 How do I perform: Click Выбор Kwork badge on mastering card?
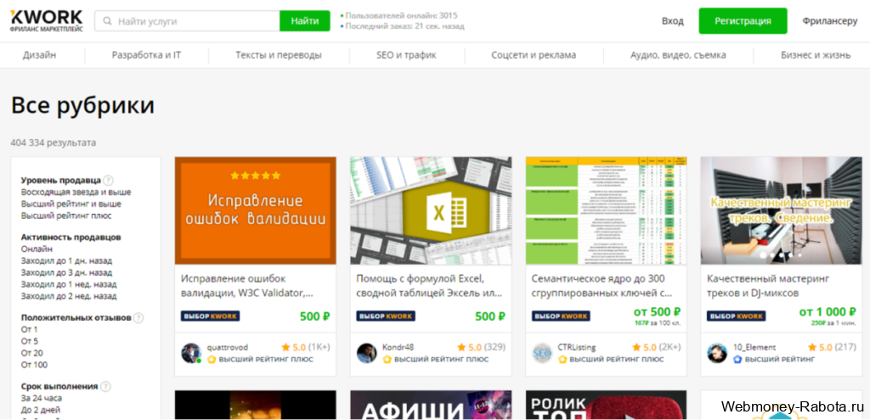coord(737,316)
